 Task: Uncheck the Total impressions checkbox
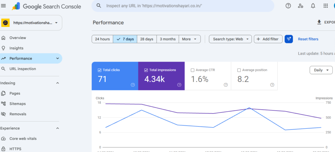(146, 70)
